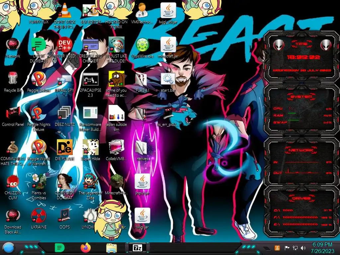340x255 pixels.
Task: Click the DRIVES header of the gadget
Action: tap(301, 198)
